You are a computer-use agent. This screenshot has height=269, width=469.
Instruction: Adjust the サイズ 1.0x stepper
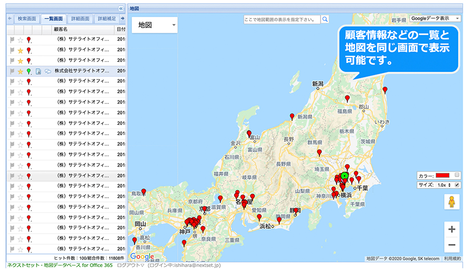pyautogui.click(x=449, y=185)
